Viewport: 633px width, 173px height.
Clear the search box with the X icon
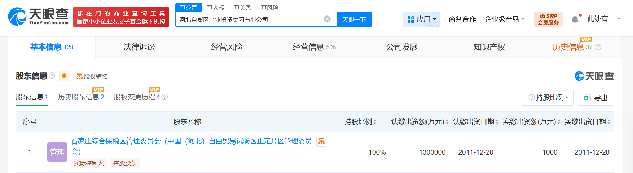[327, 19]
